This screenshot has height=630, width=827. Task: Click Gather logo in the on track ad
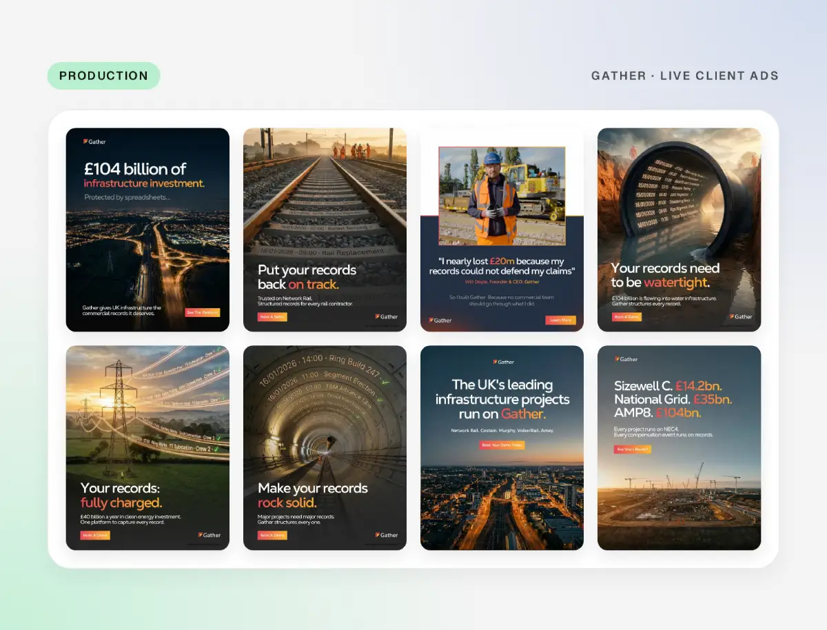point(387,317)
